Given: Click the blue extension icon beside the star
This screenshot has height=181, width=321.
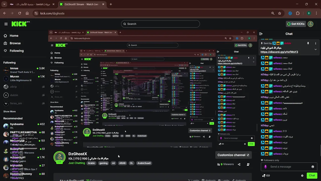Looking at the screenshot, I should [290, 13].
